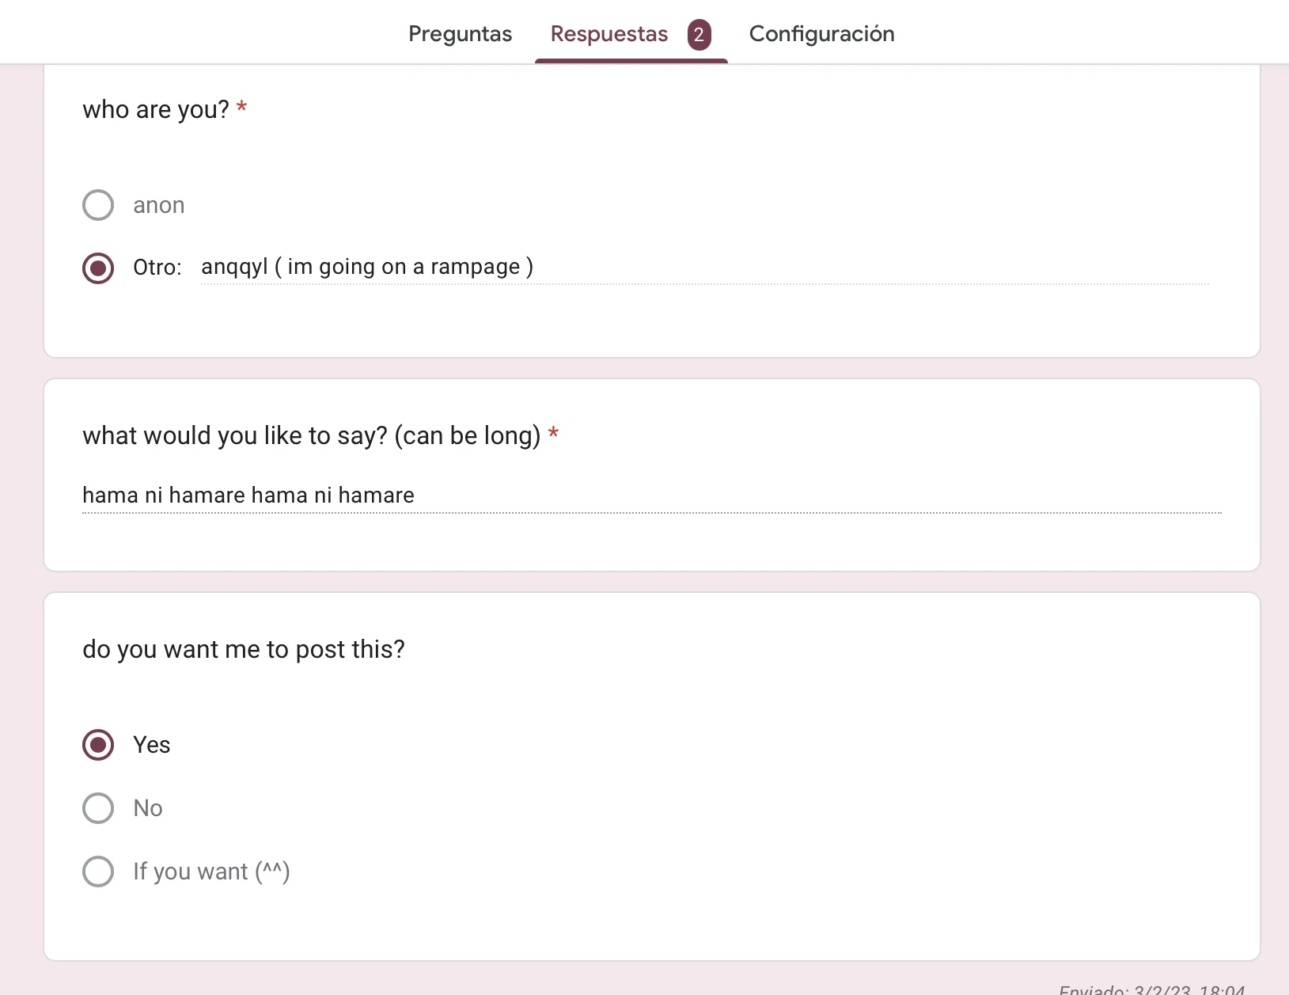The image size is (1289, 995).
Task: Click the 'Otro:' label text
Action: tap(157, 268)
